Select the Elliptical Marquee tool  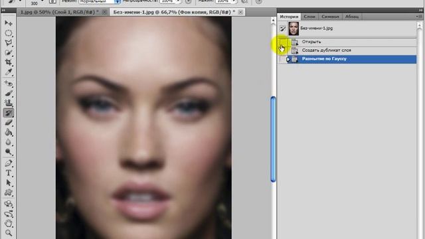[x=9, y=33]
